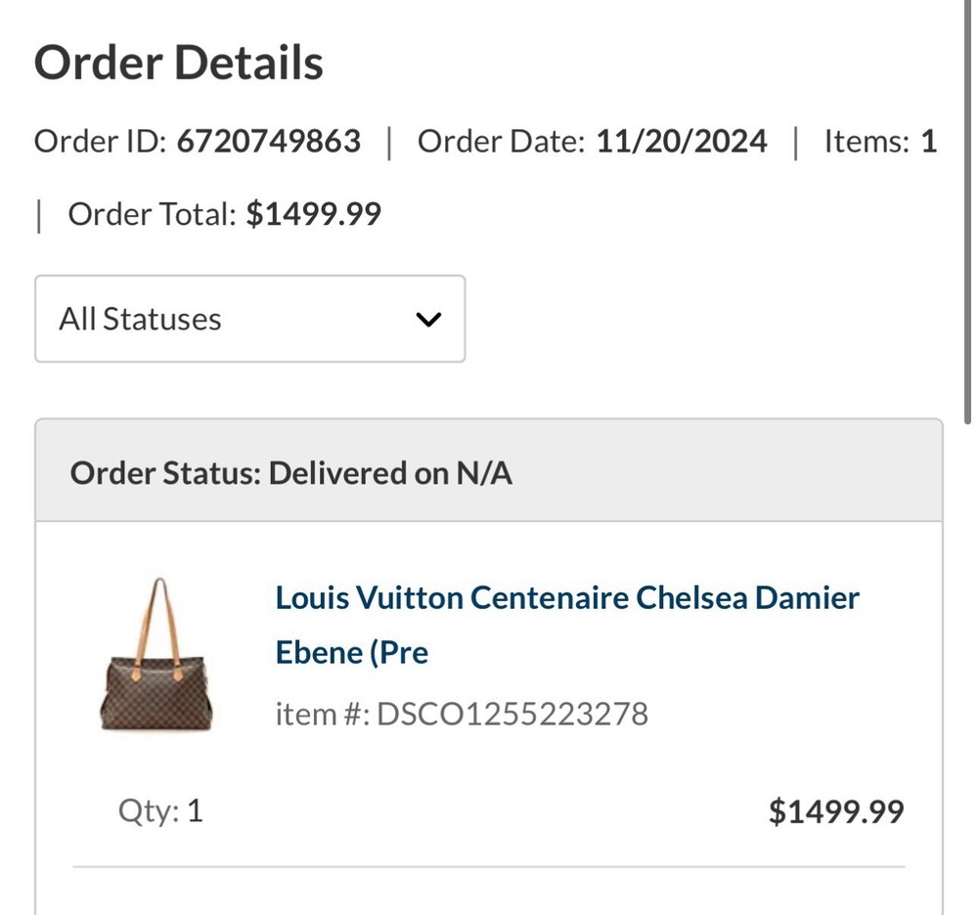The height and width of the screenshot is (915, 978).
Task: Open the All Statuses dropdown
Action: pyautogui.click(x=249, y=319)
